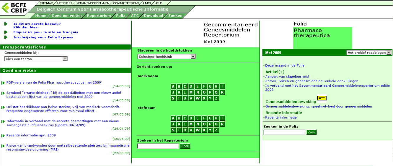This screenshot has width=393, height=166.
Task: Click arrow icon beside 'Orlistat beschikbaar' news item
Action: tap(3, 107)
